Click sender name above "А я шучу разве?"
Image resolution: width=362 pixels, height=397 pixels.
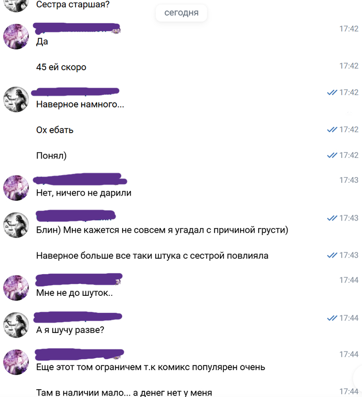click(78, 317)
